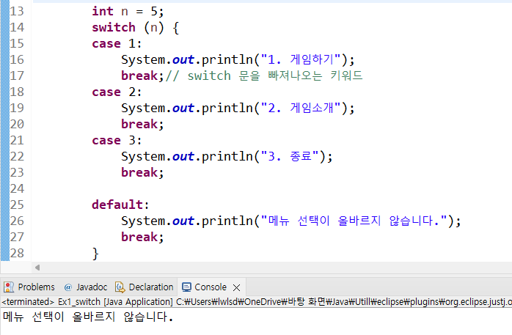This screenshot has height=335, width=512.
Task: Place cursor on 'int n = 5;' line
Action: 128,12
